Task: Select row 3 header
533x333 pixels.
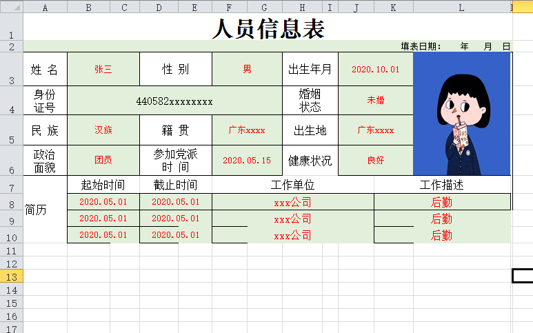Action: tap(12, 69)
